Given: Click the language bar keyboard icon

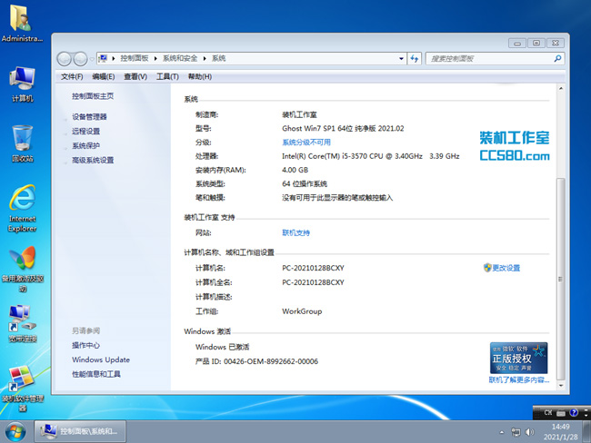Looking at the screenshot, I should pyautogui.click(x=561, y=413).
